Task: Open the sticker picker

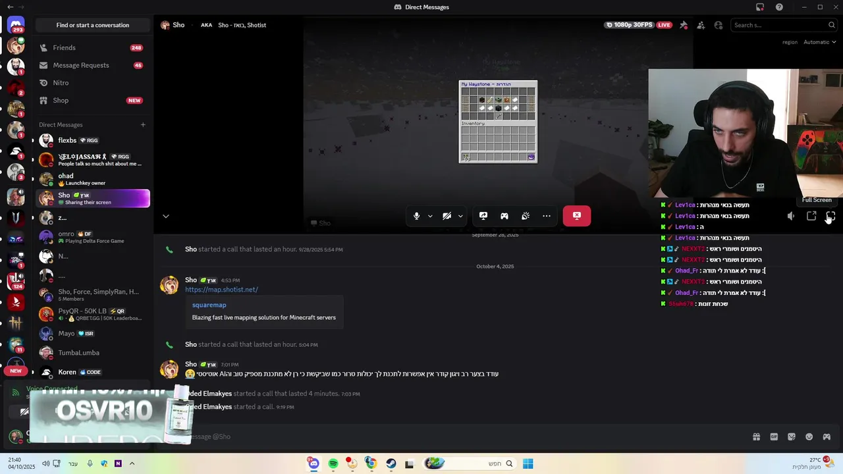Action: click(792, 436)
